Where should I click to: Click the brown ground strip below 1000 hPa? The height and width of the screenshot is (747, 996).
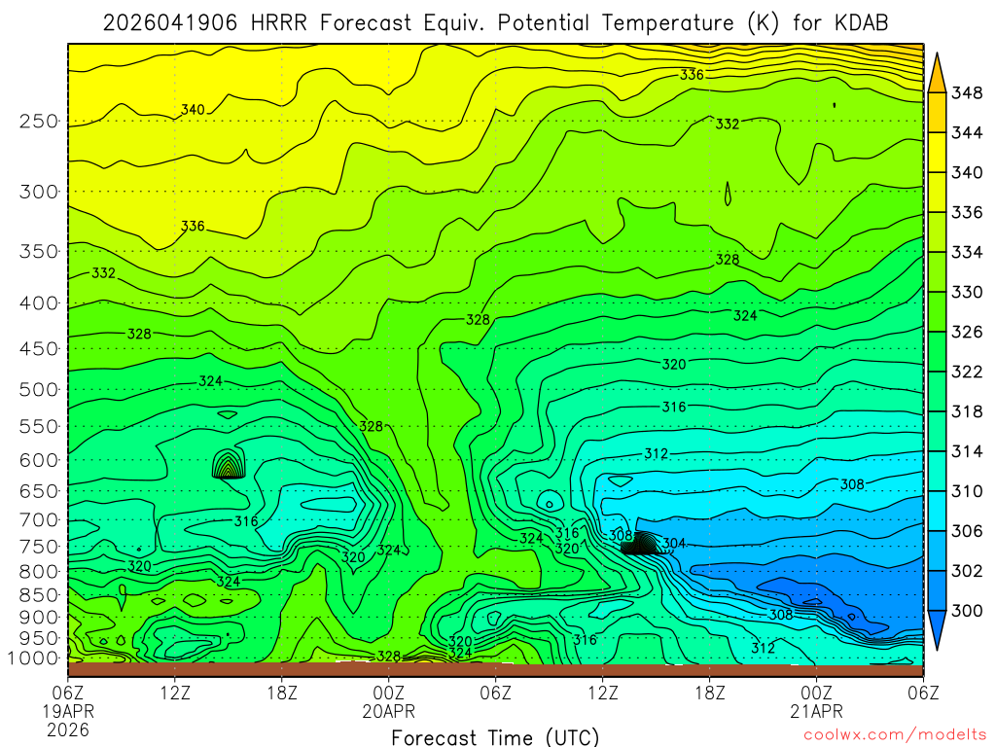495,670
